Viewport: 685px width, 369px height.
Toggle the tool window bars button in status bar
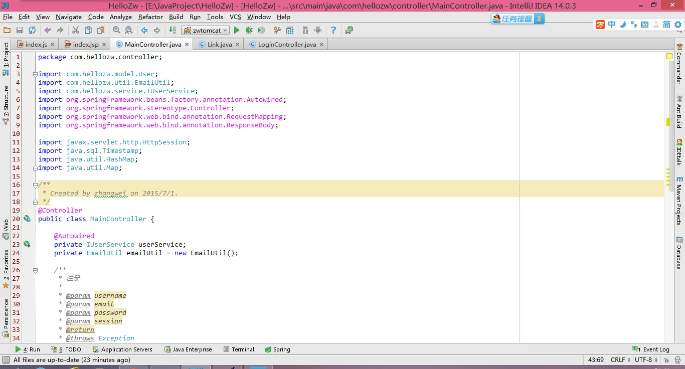[x=6, y=360]
